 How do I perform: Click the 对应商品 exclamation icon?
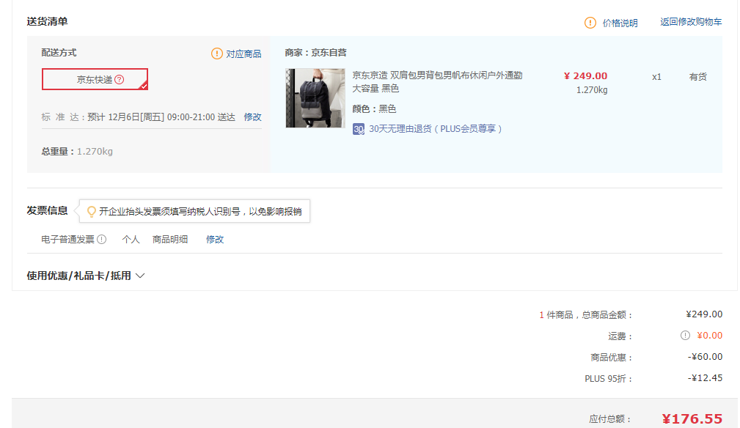click(216, 53)
